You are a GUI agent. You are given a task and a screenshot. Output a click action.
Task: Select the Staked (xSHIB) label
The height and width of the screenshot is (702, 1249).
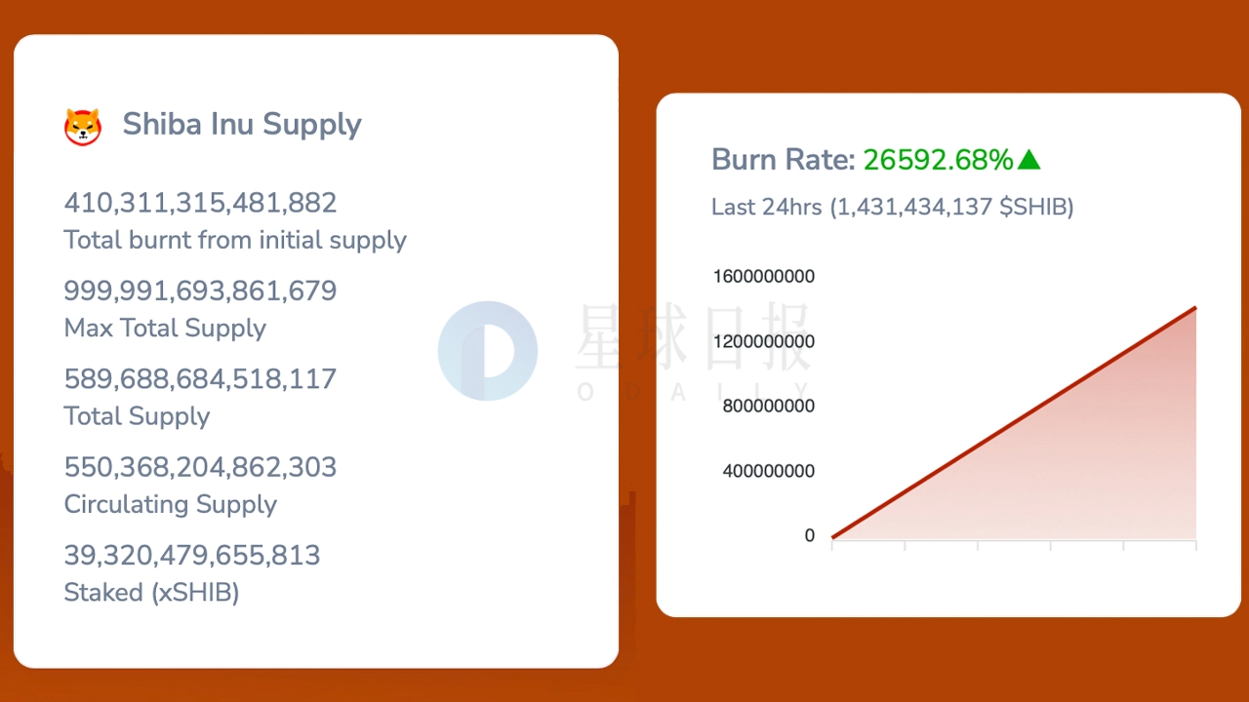[151, 593]
